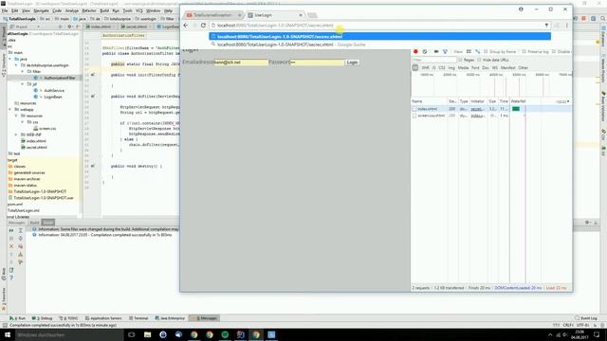Toggle the Regex filter checkbox

pyautogui.click(x=460, y=60)
